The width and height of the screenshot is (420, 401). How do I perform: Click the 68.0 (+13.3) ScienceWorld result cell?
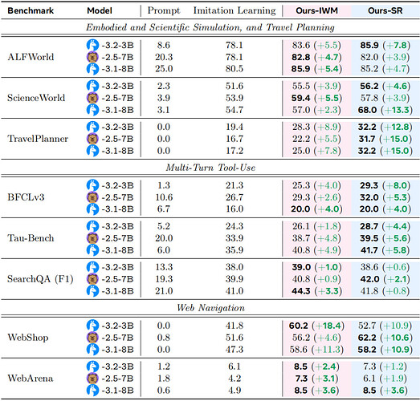click(385, 110)
